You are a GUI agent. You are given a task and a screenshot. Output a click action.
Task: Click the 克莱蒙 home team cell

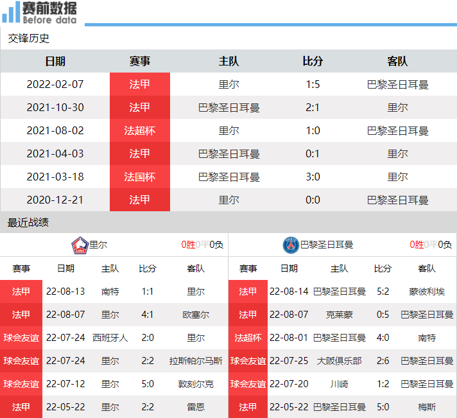click(340, 315)
